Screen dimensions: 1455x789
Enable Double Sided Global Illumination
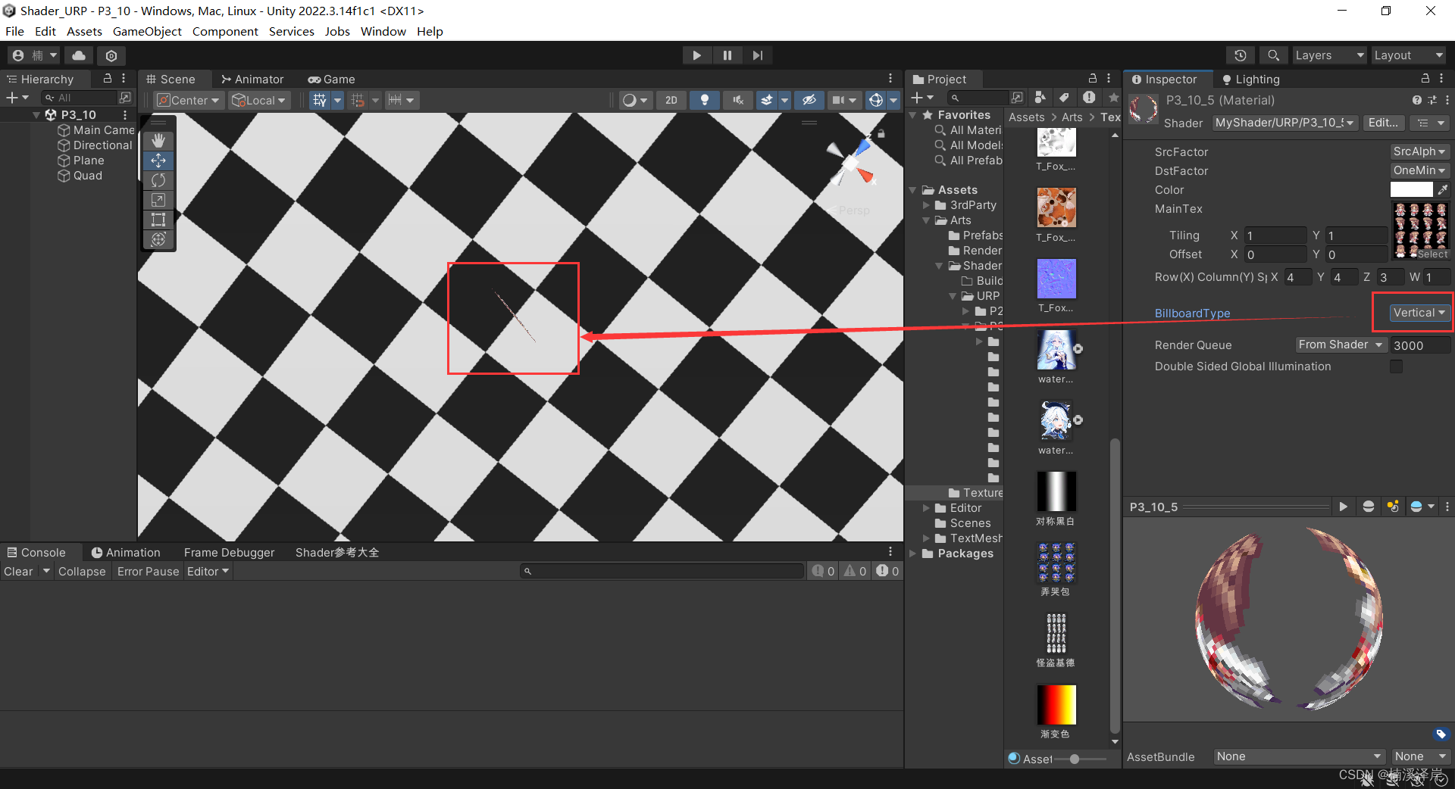(1397, 366)
